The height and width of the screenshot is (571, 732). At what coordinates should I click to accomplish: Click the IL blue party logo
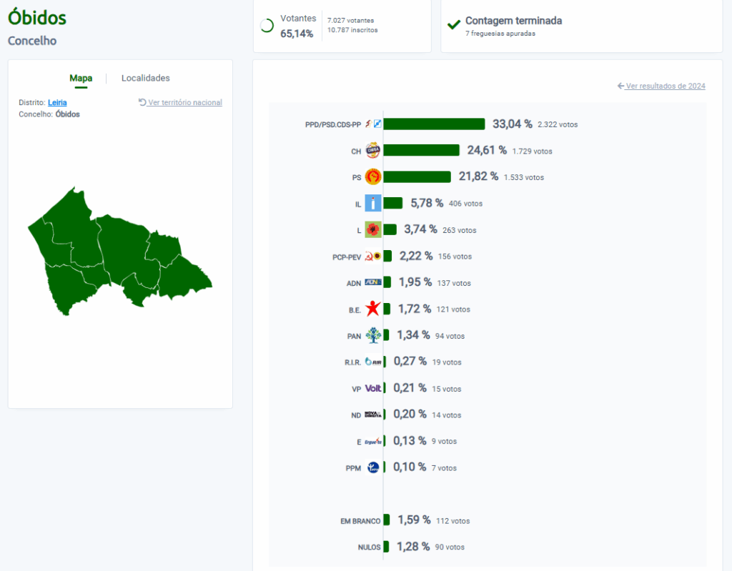372,203
